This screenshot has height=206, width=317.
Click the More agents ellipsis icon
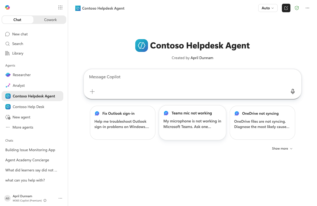point(8,127)
